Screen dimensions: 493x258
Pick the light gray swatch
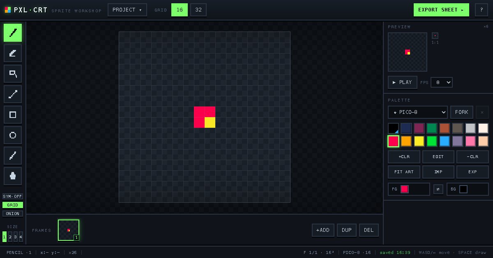click(x=470, y=128)
